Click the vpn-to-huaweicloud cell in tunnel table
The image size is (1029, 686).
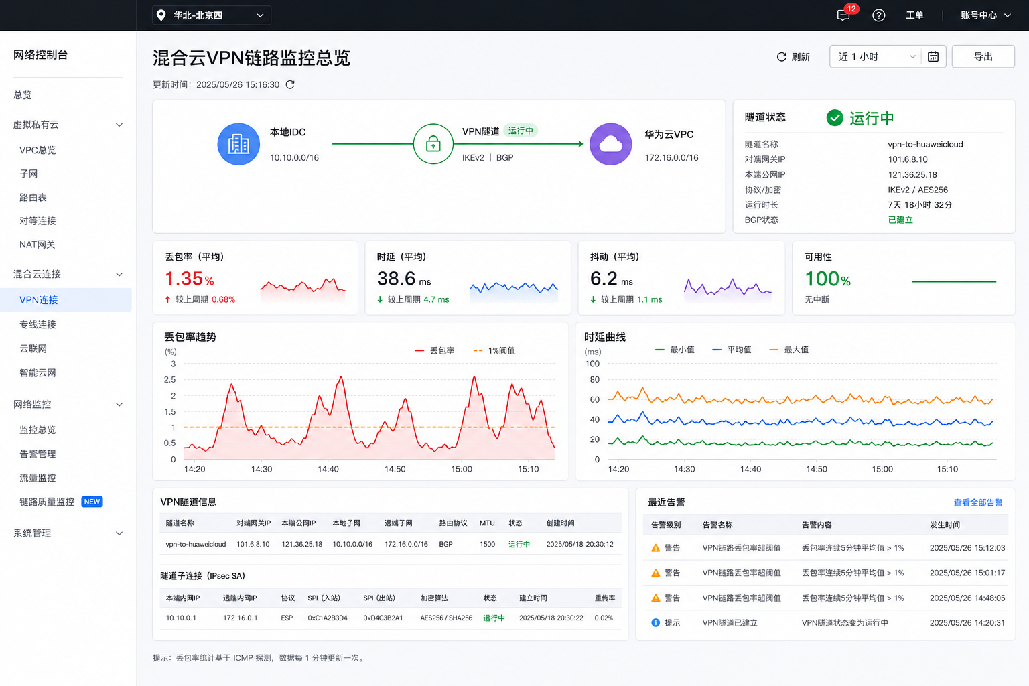pyautogui.click(x=196, y=544)
